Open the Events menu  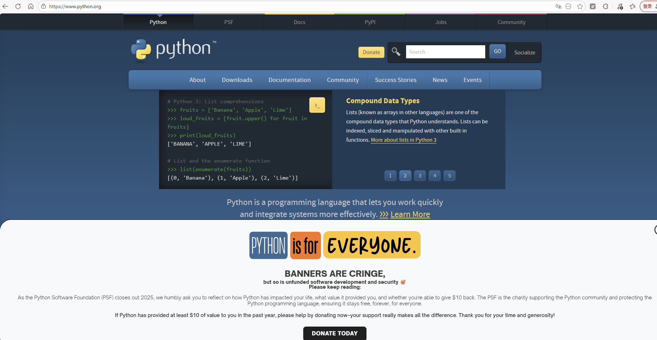(x=473, y=80)
